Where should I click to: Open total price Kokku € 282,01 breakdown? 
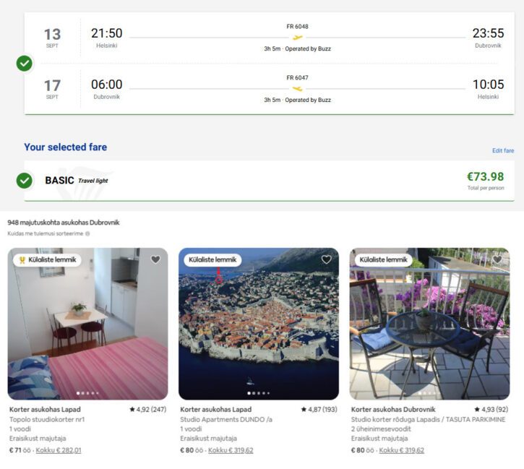pos(59,450)
